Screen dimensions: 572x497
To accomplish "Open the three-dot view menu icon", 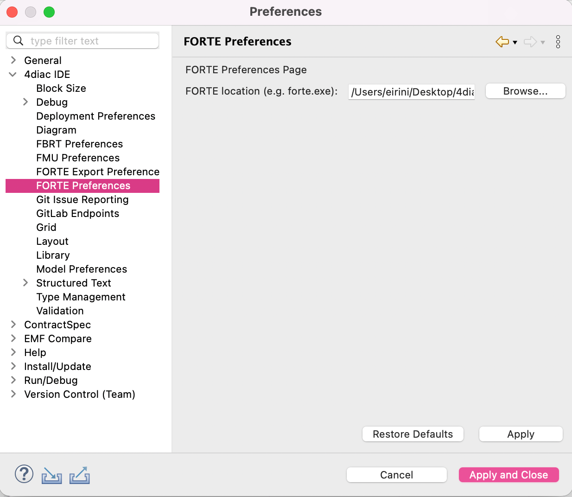I will click(x=558, y=42).
